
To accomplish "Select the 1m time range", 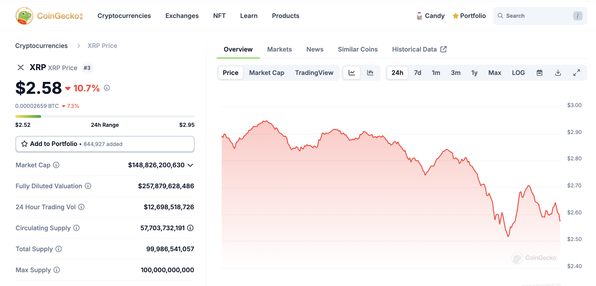I will pos(436,73).
